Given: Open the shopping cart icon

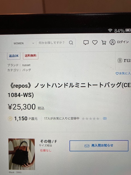Looking at the screenshot, I should pyautogui.click(x=104, y=42).
